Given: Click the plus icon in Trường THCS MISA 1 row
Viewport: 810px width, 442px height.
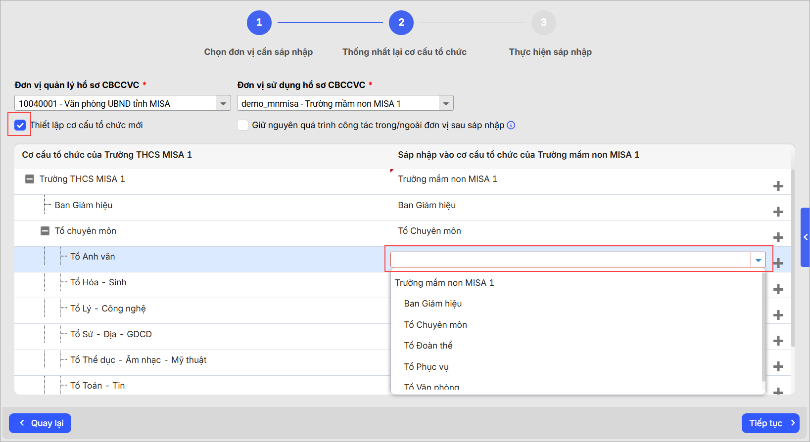Looking at the screenshot, I should click(778, 186).
